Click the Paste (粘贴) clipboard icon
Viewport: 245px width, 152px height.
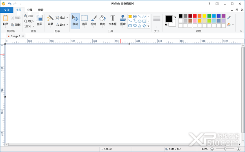click(5, 18)
